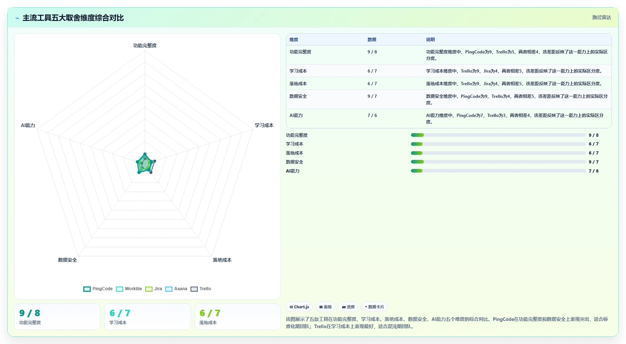The width and height of the screenshot is (626, 344).
Task: Toggle Worktile series in chart legend
Action: pyautogui.click(x=129, y=289)
